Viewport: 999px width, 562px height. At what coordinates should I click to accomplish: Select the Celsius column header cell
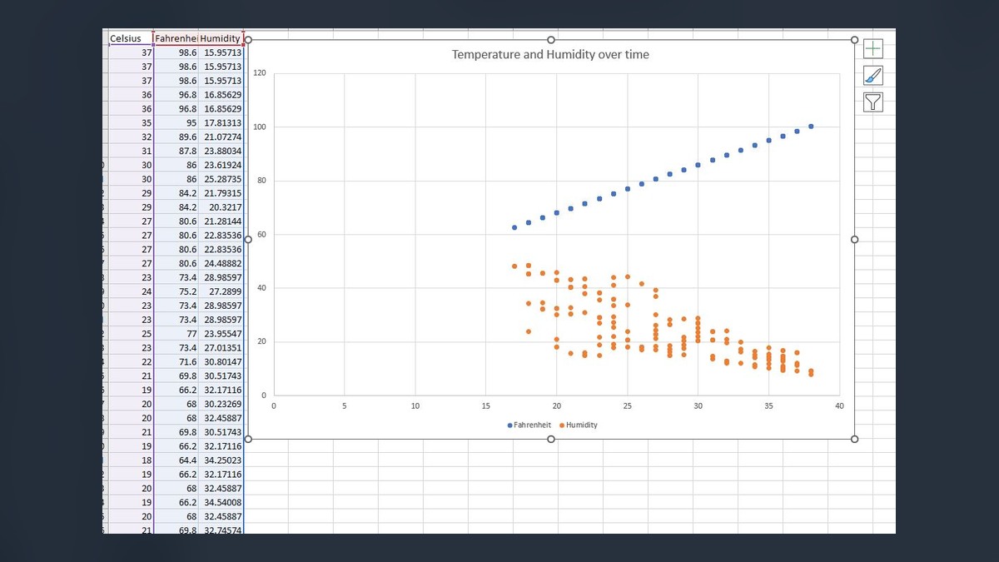131,38
